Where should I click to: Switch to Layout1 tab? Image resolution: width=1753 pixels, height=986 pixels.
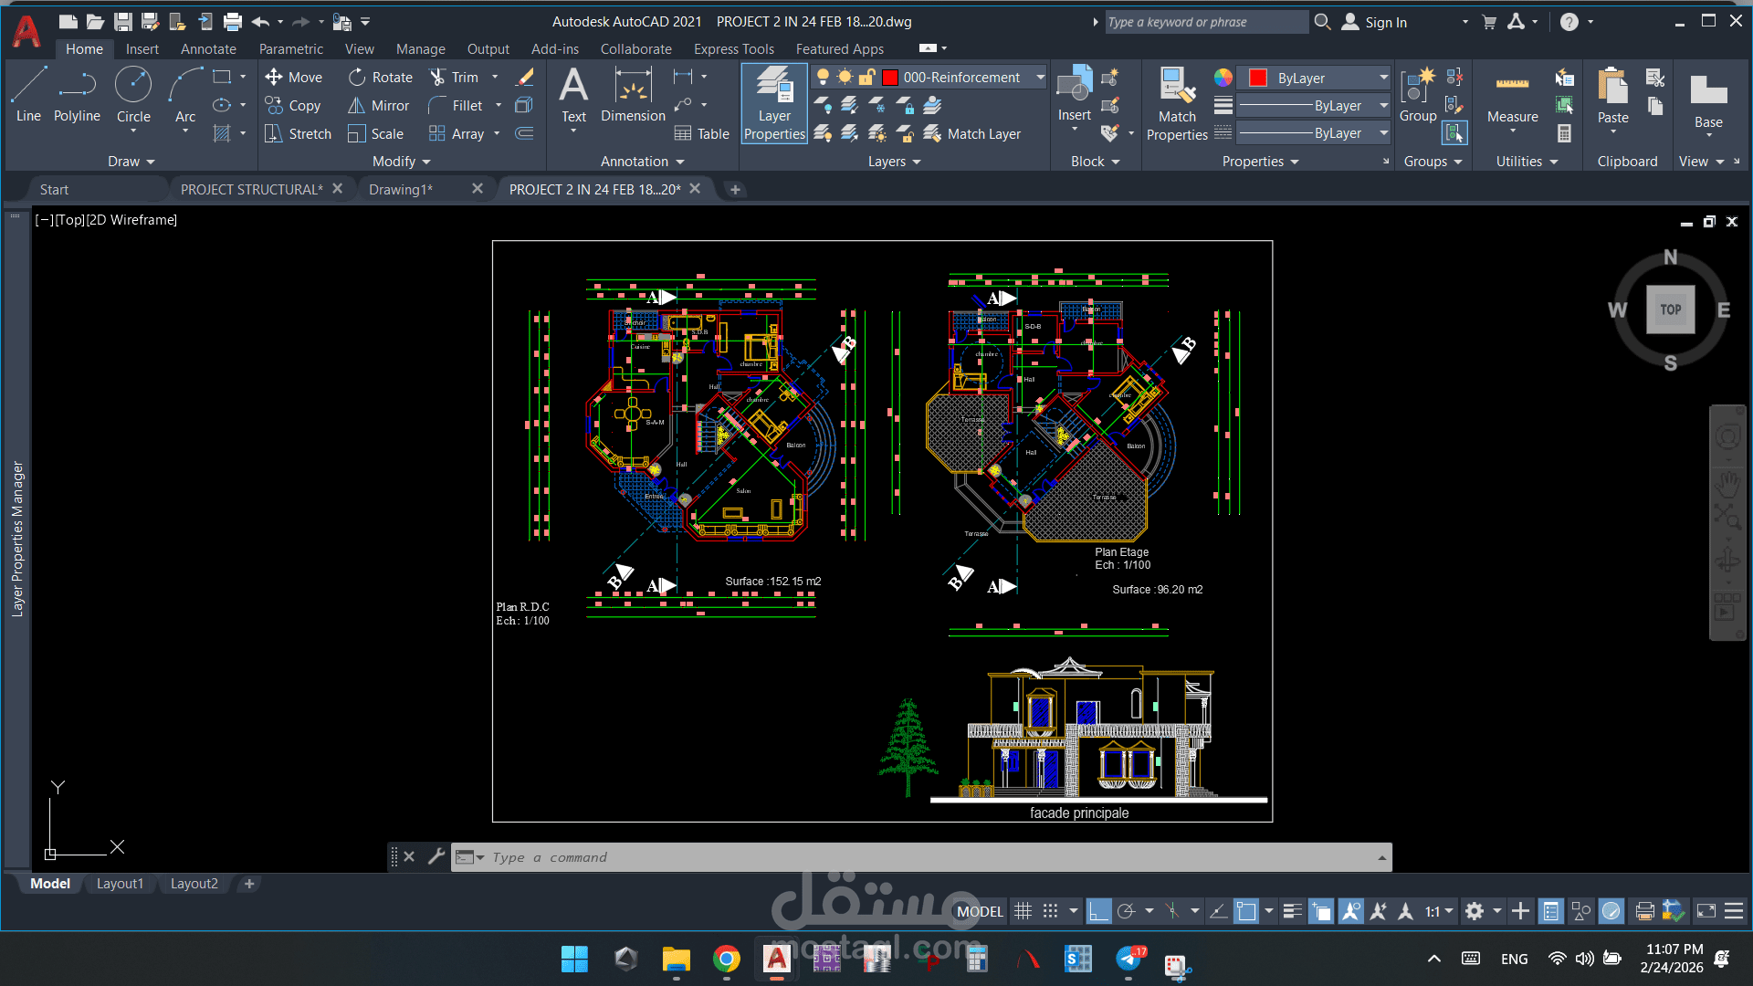pyautogui.click(x=120, y=884)
